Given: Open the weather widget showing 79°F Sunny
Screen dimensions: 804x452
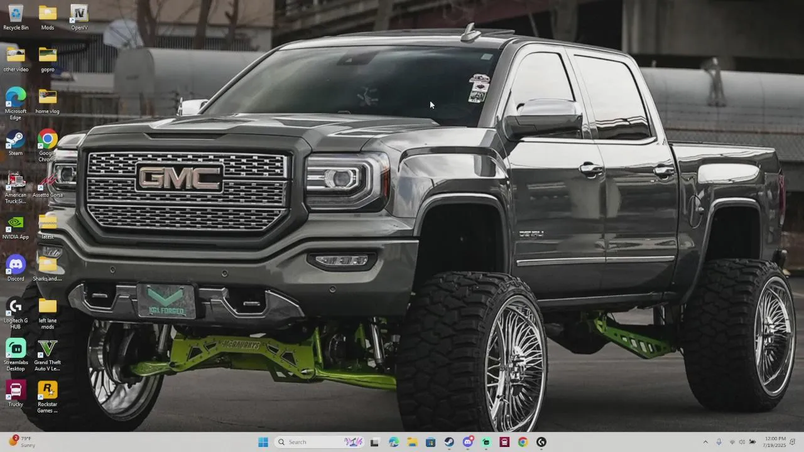Looking at the screenshot, I should [x=22, y=442].
